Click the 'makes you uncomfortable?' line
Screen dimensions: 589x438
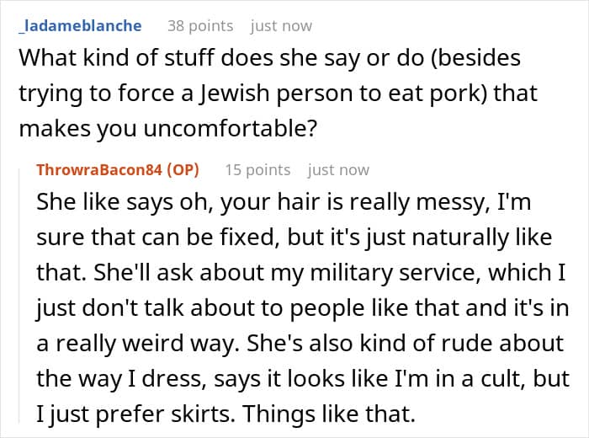(x=168, y=129)
